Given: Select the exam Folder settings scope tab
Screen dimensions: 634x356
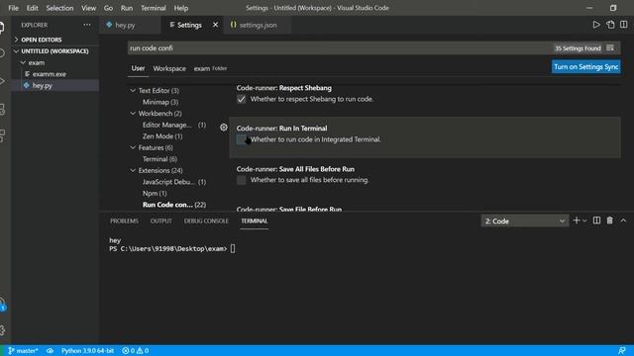Looking at the screenshot, I should click(x=210, y=68).
